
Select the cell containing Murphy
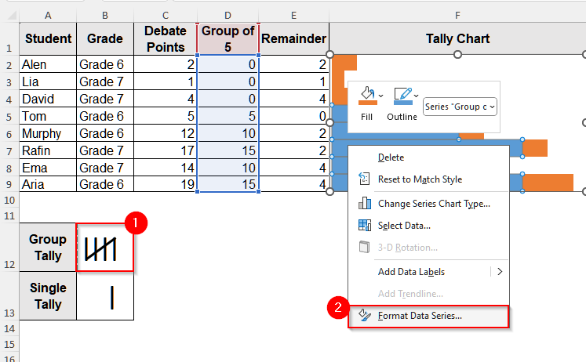48,133
